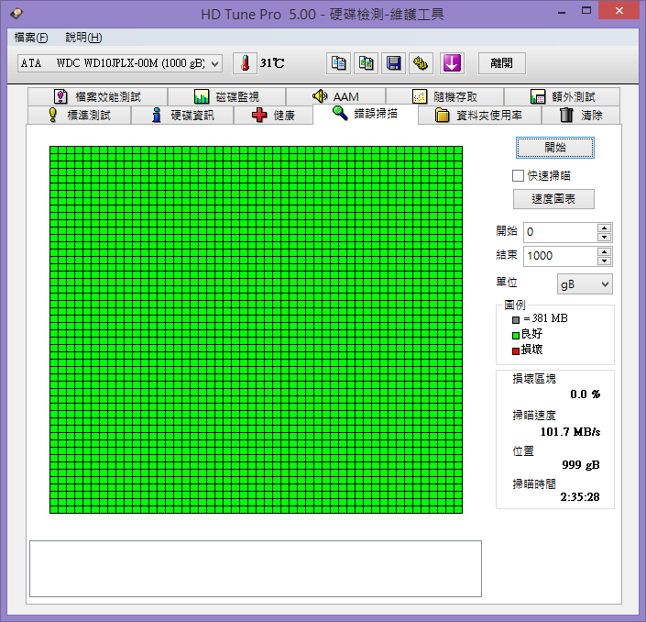
Task: Increase the 開始 start value stepper
Action: pyautogui.click(x=605, y=228)
